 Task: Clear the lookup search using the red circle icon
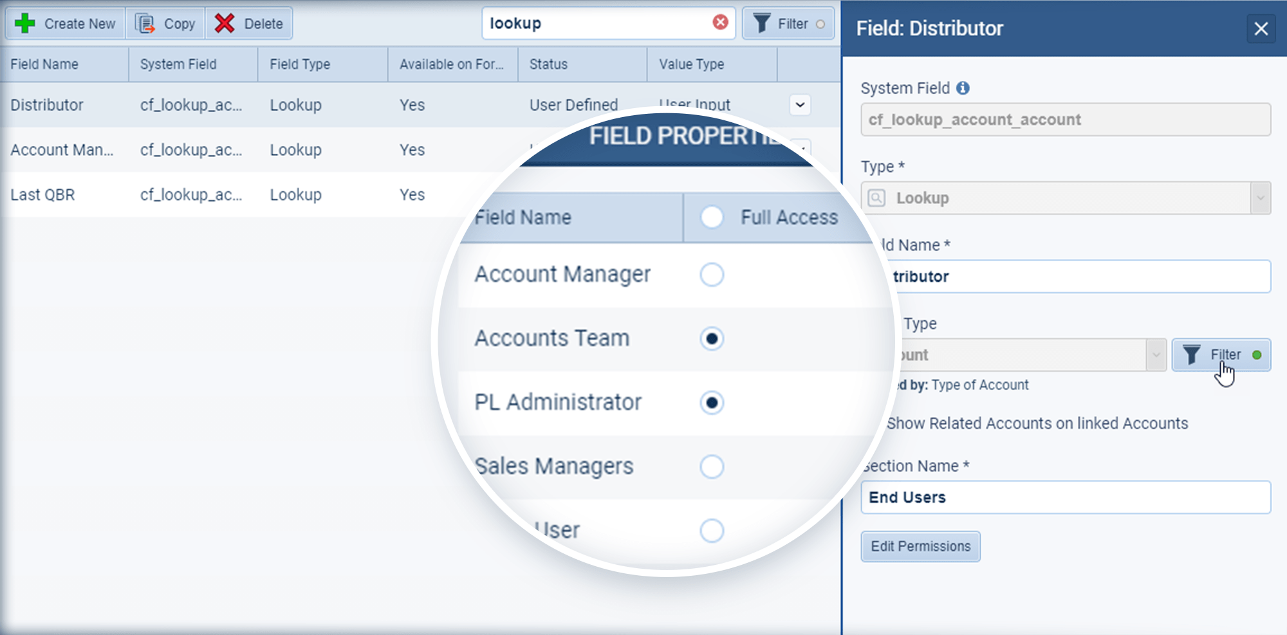719,23
